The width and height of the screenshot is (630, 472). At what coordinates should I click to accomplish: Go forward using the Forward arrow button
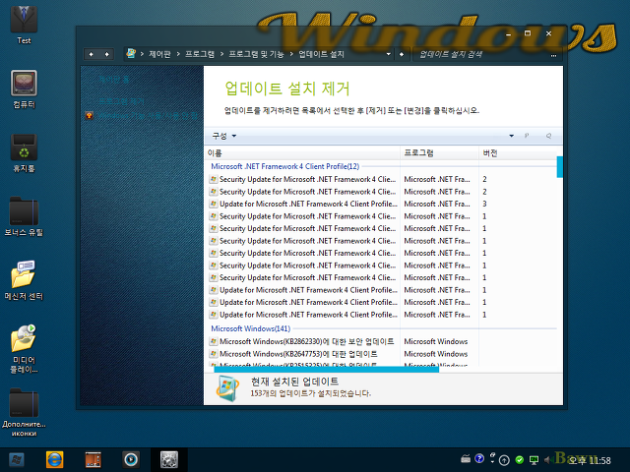107,54
